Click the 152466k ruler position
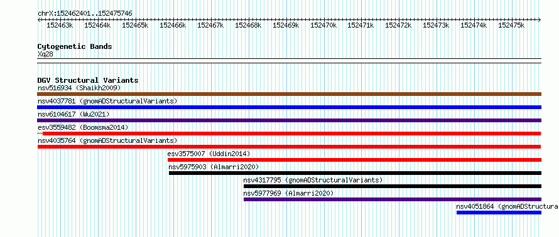 pyautogui.click(x=173, y=25)
